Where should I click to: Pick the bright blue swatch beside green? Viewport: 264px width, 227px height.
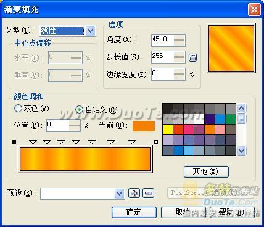(220, 119)
